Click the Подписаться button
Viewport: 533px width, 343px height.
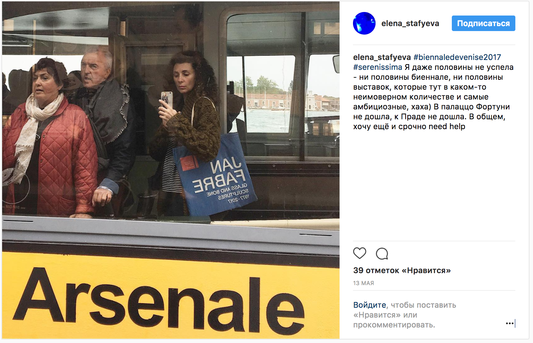coord(483,23)
